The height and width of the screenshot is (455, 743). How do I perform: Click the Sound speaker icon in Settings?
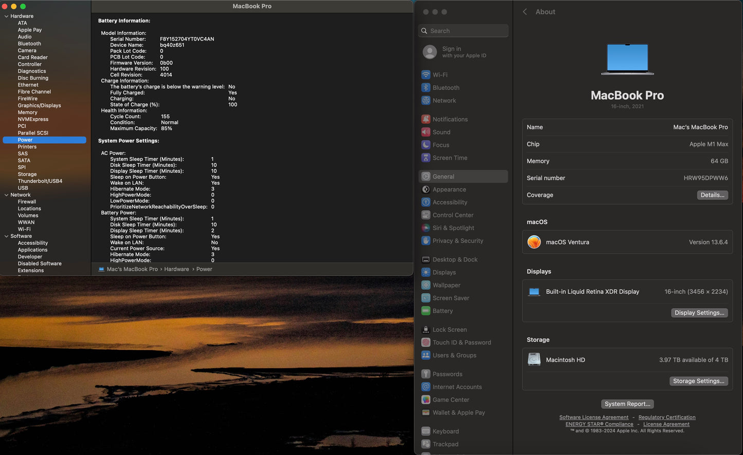[426, 132]
